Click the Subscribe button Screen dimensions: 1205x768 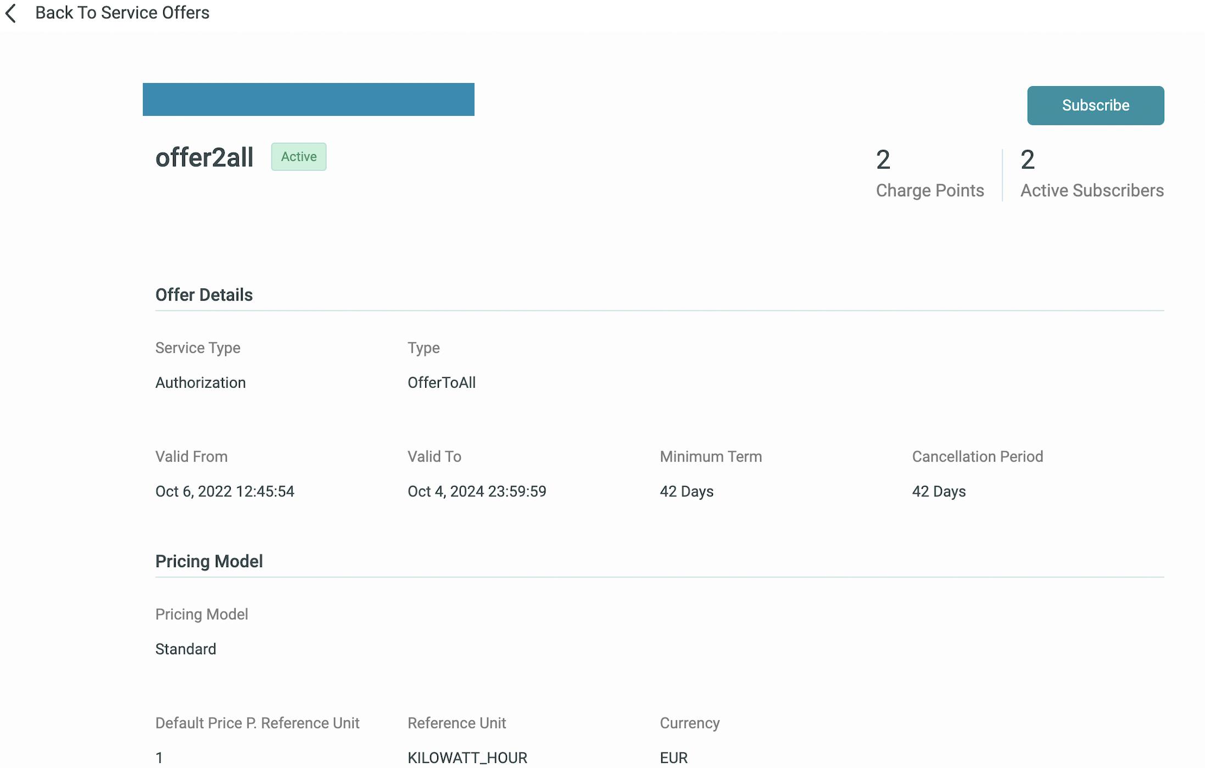1095,105
